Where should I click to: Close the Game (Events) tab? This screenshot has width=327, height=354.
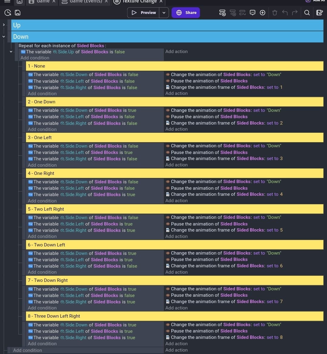point(106,1)
